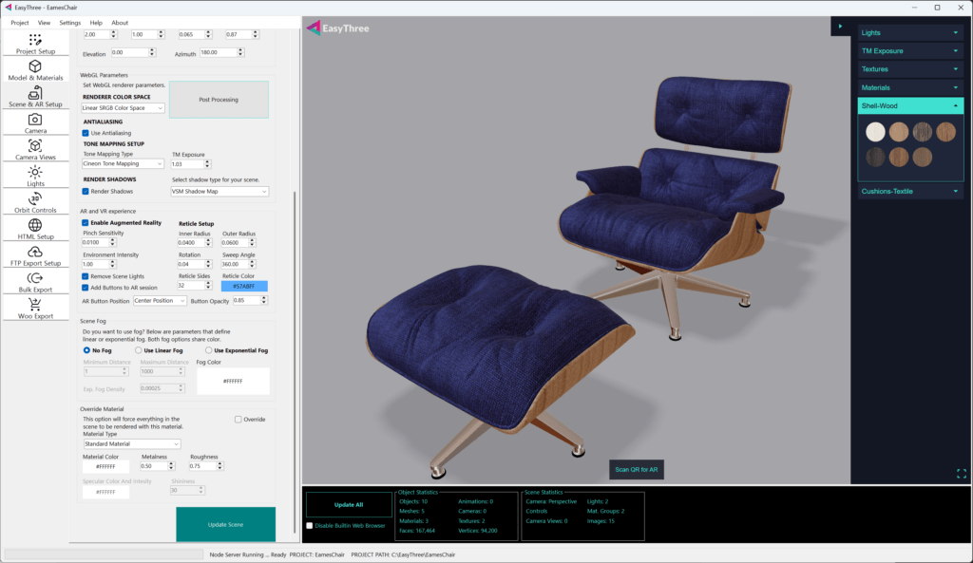Disable the Render Shadows checkbox
This screenshot has width=973, height=563.
[x=86, y=191]
